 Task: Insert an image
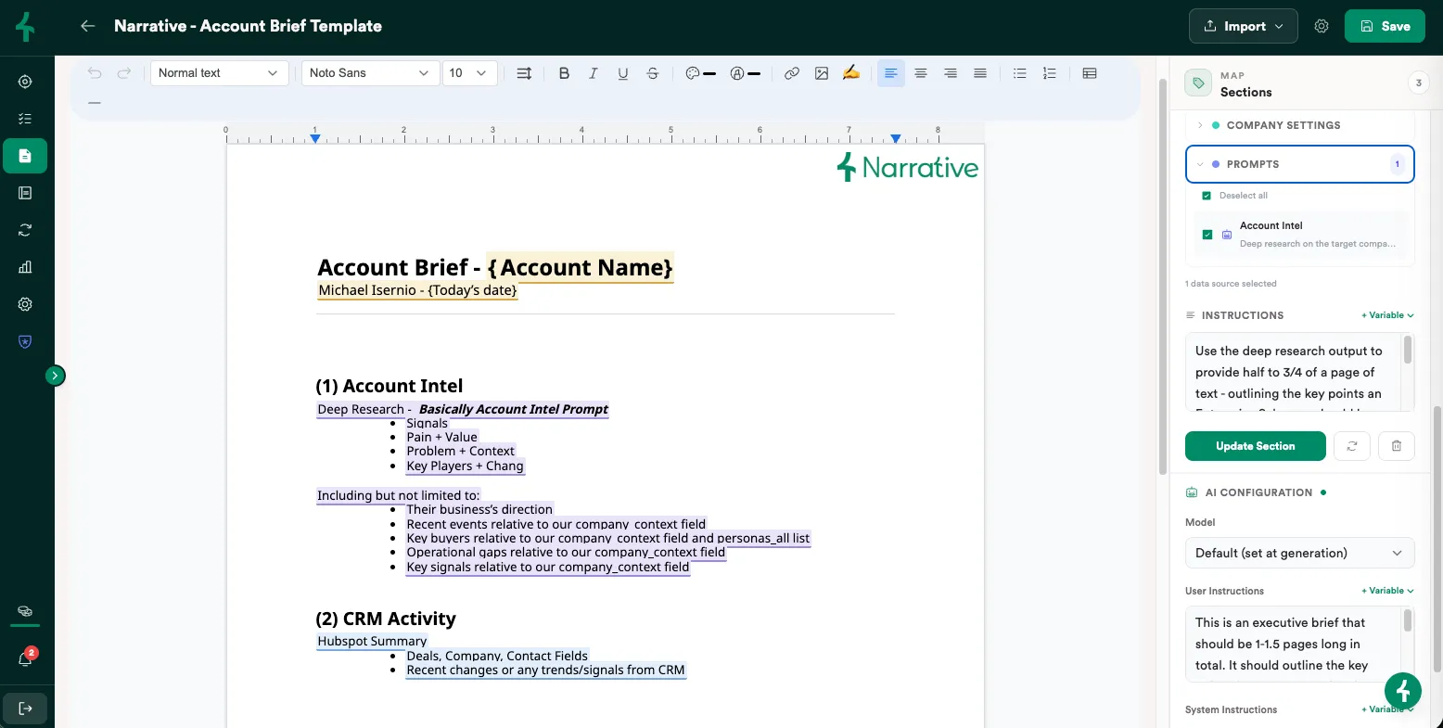point(822,73)
